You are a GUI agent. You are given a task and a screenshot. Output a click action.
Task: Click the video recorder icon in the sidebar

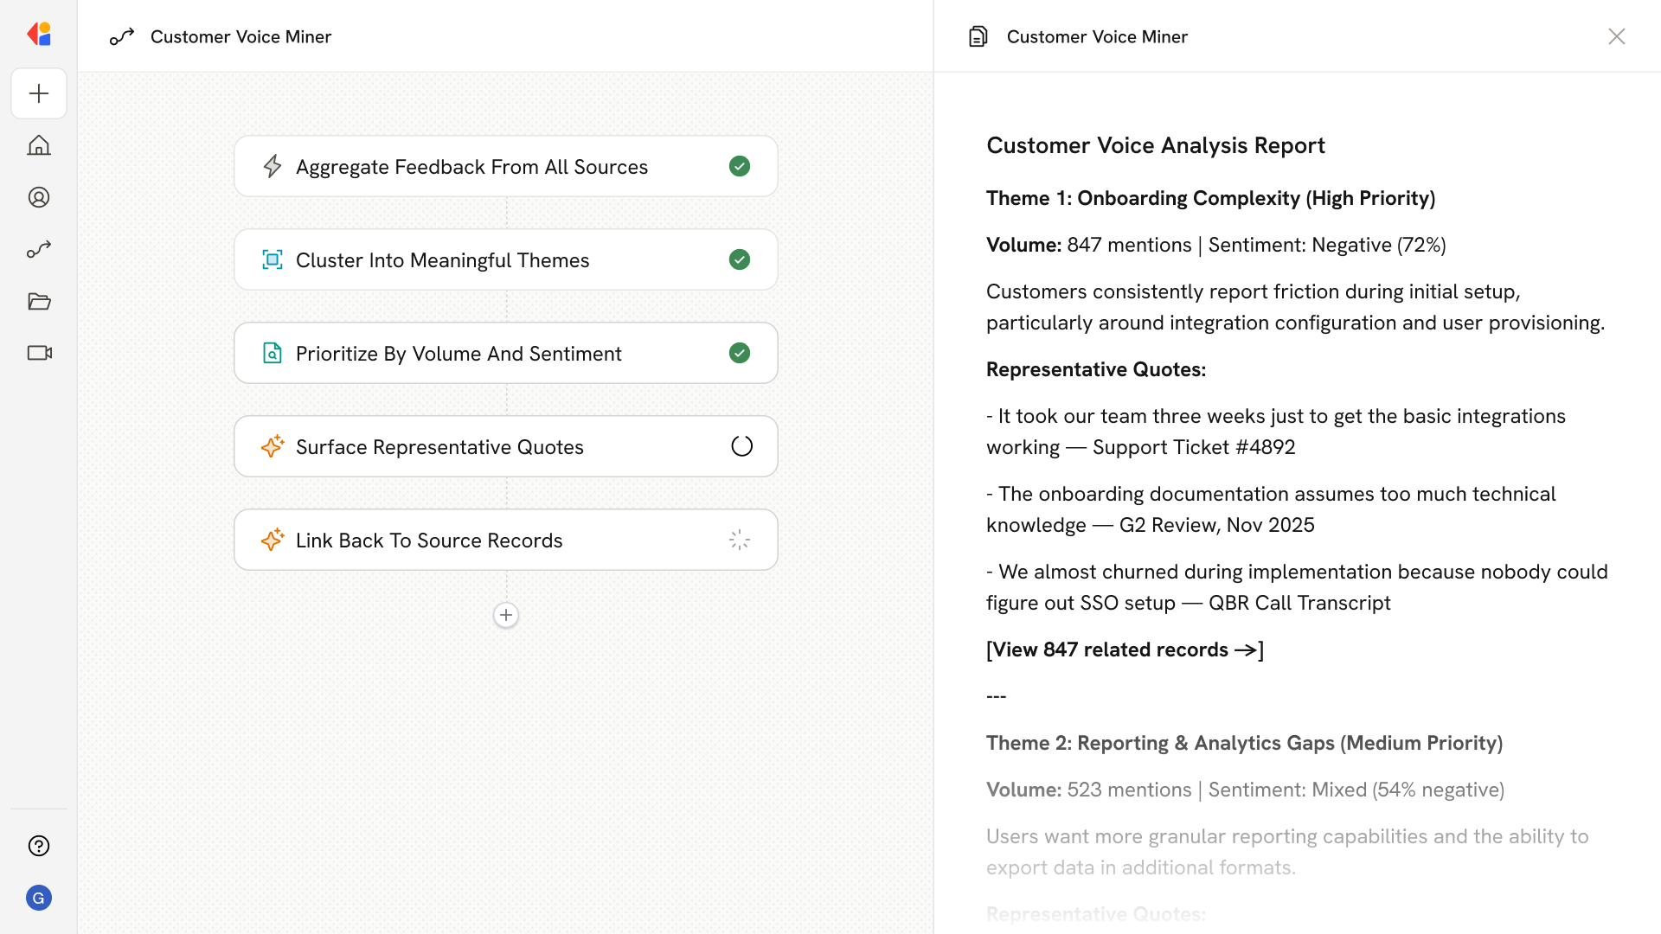tap(39, 353)
